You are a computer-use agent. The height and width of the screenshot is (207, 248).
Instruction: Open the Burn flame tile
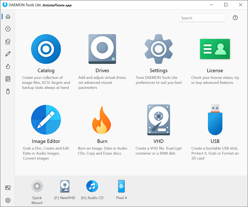coord(102,120)
